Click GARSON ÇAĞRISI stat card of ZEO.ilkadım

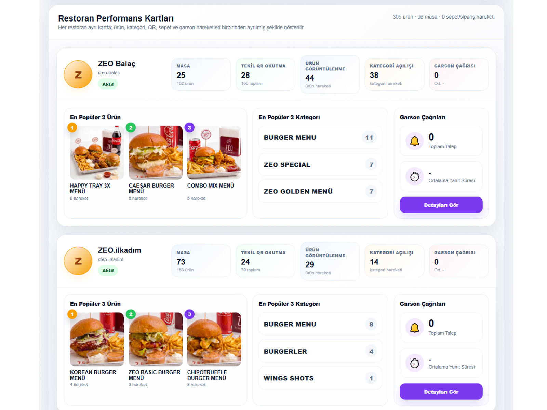[459, 261]
